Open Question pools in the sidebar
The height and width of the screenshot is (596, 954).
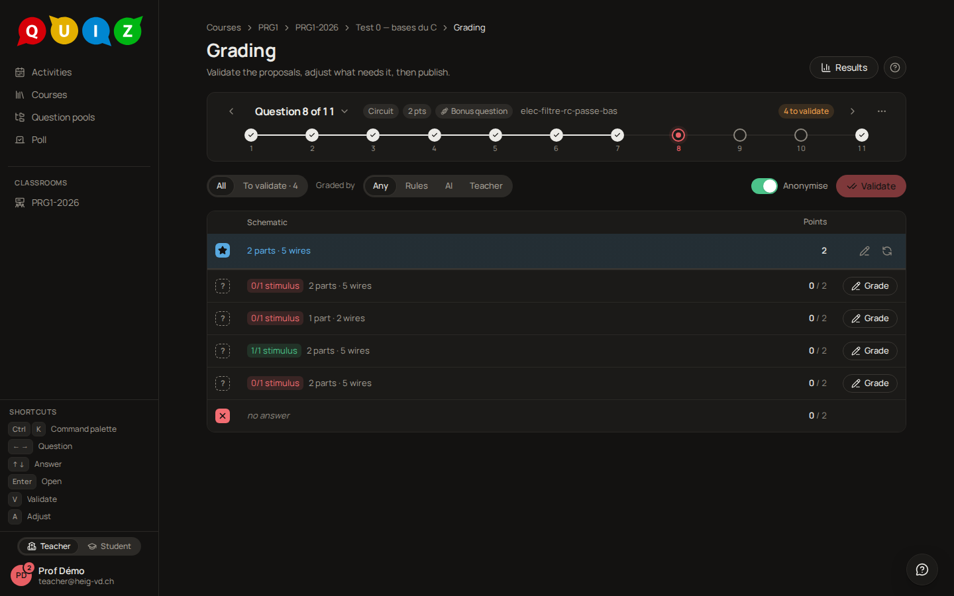pos(63,117)
